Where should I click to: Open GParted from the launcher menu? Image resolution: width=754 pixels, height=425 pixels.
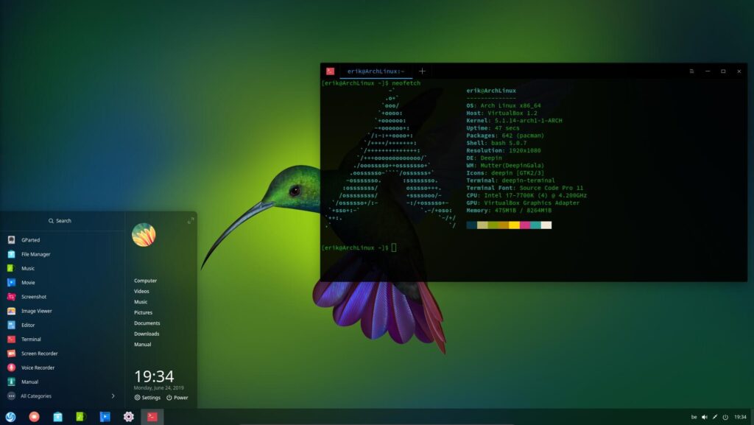pos(29,239)
